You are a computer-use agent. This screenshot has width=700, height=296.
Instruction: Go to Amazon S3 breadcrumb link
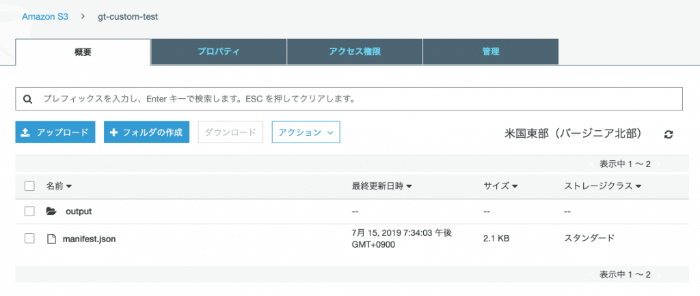pyautogui.click(x=45, y=17)
